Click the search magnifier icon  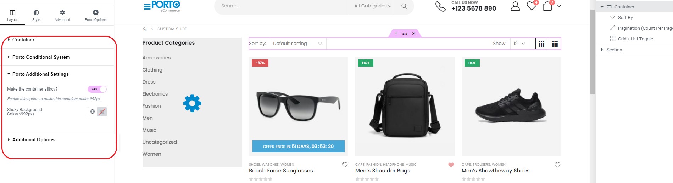[x=404, y=6]
